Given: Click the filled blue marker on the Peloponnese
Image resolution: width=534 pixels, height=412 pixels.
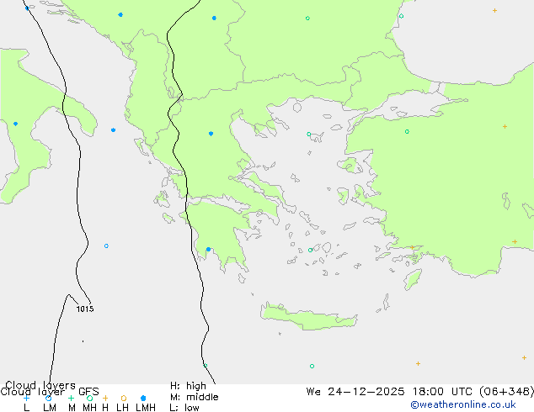Looking at the screenshot, I should [x=208, y=250].
